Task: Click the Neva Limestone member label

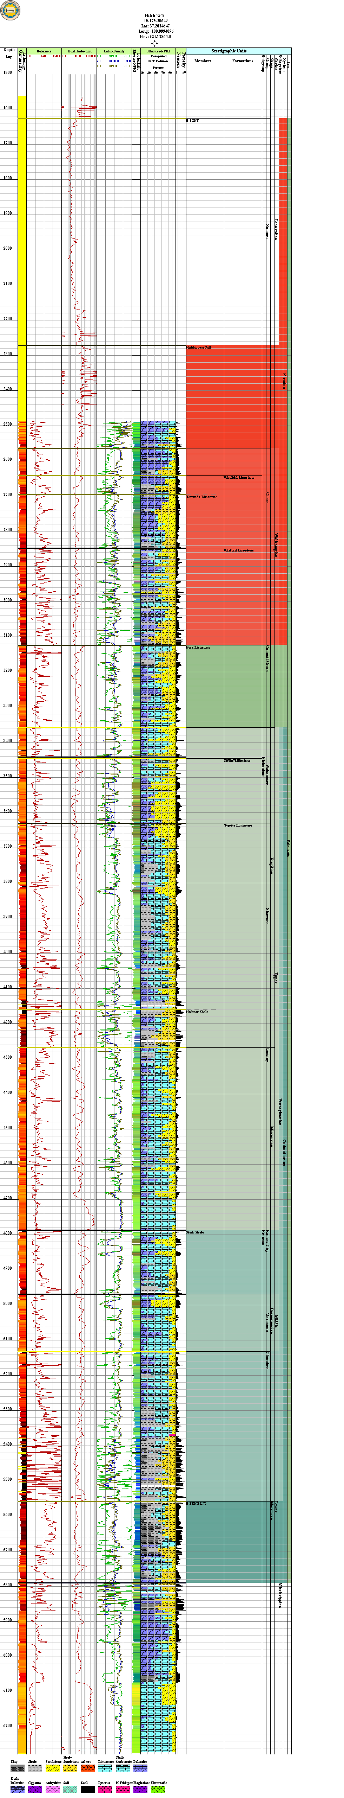Action: tap(198, 648)
